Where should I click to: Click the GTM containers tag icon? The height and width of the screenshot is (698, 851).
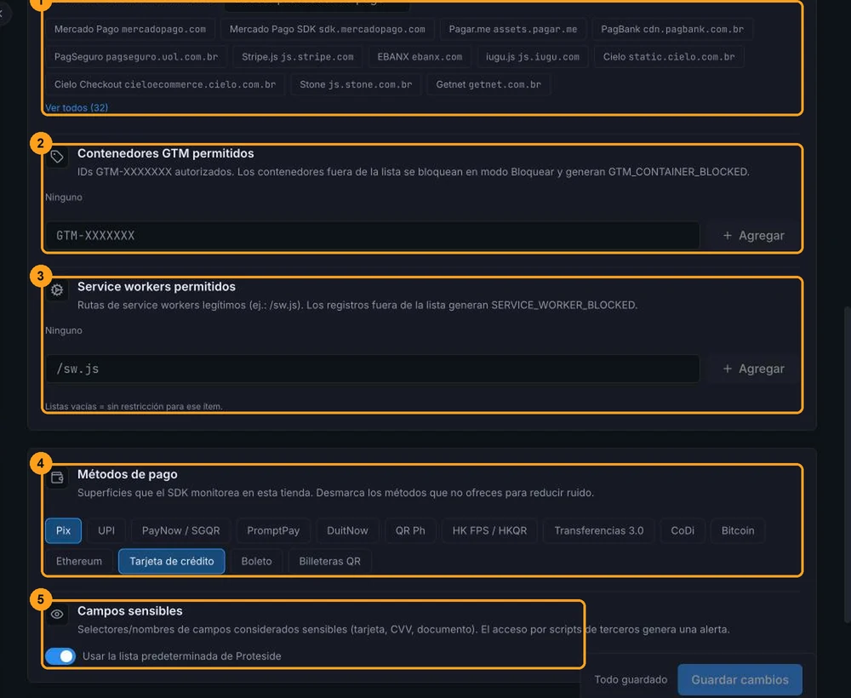[57, 157]
